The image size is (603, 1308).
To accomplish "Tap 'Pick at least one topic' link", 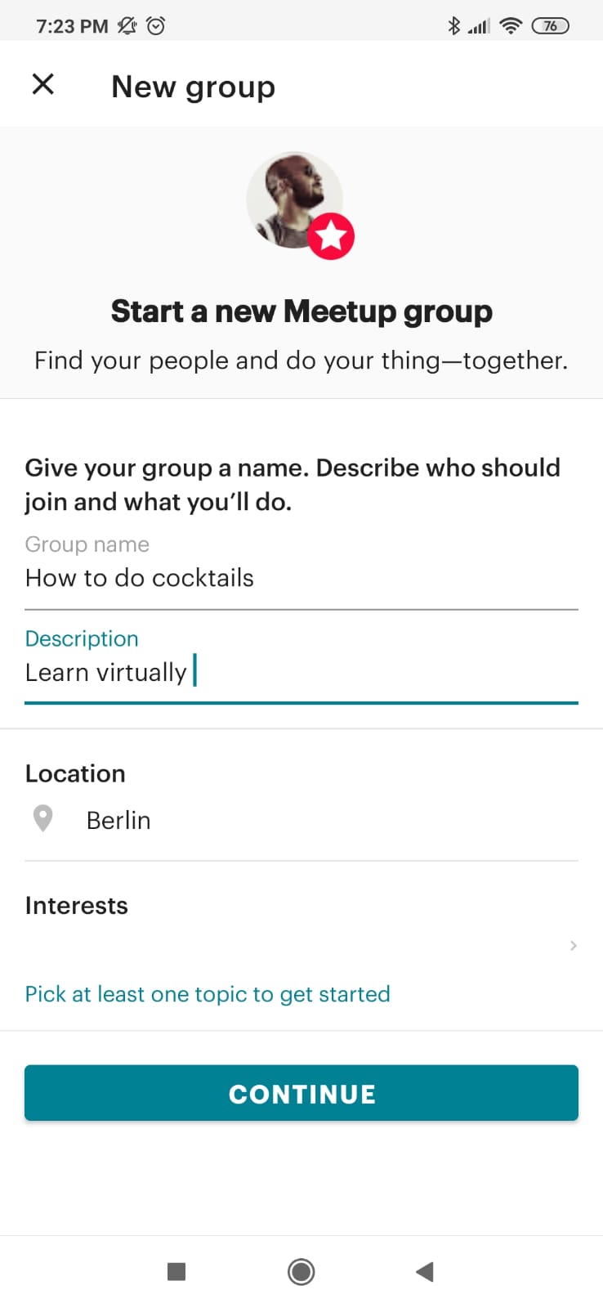I will tap(208, 994).
